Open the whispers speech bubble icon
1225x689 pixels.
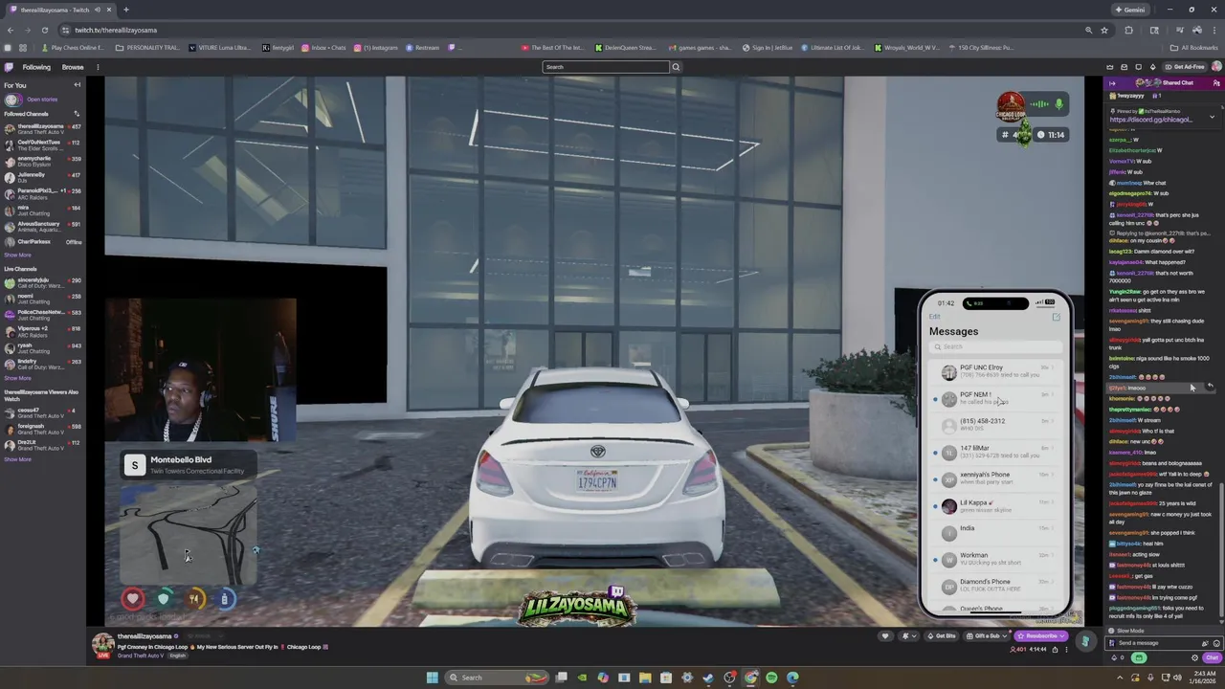pos(1137,67)
